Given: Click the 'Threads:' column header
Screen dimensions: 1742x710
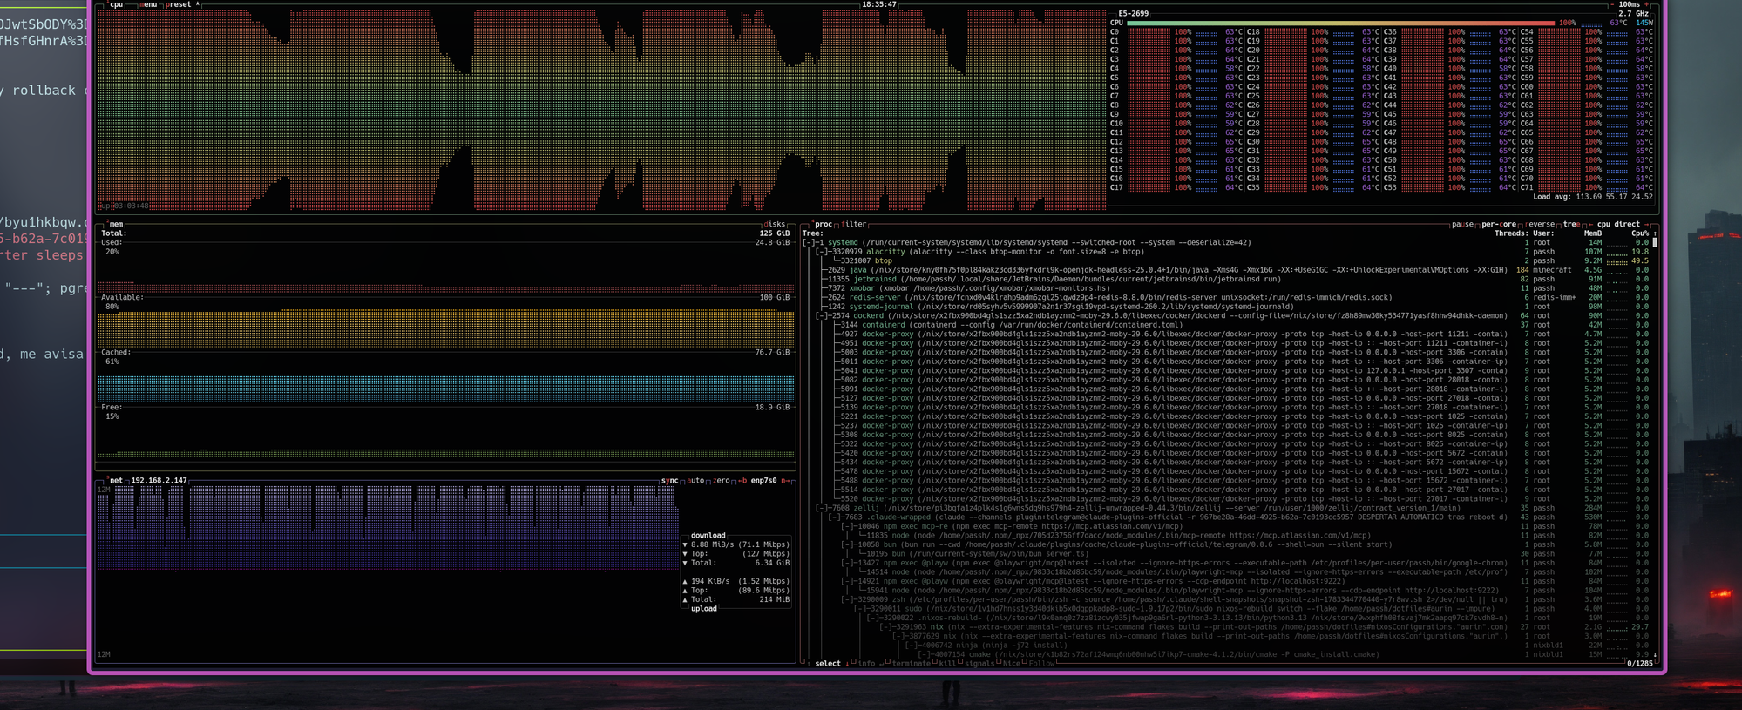Looking at the screenshot, I should pyautogui.click(x=1511, y=233).
